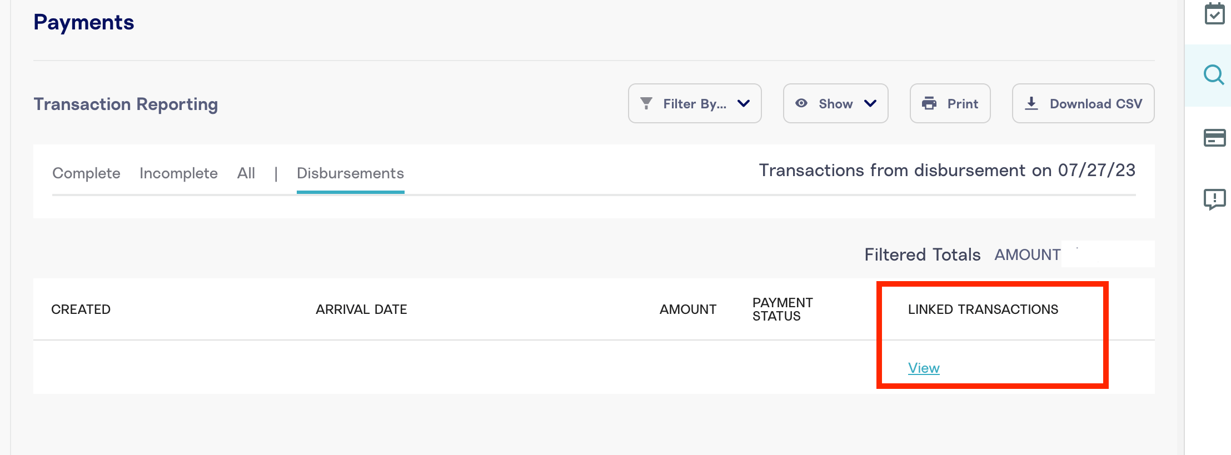The width and height of the screenshot is (1231, 455).
Task: Switch to the Complete tab
Action: [86, 173]
